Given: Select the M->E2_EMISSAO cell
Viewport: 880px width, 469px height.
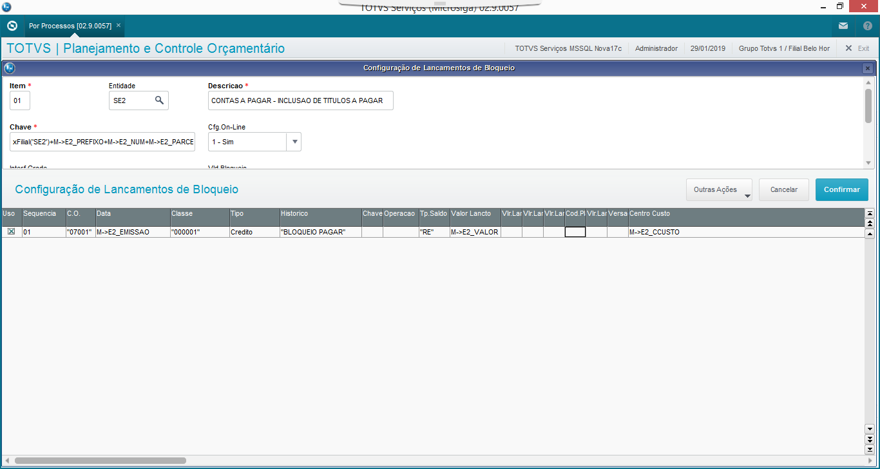Looking at the screenshot, I should click(x=133, y=232).
